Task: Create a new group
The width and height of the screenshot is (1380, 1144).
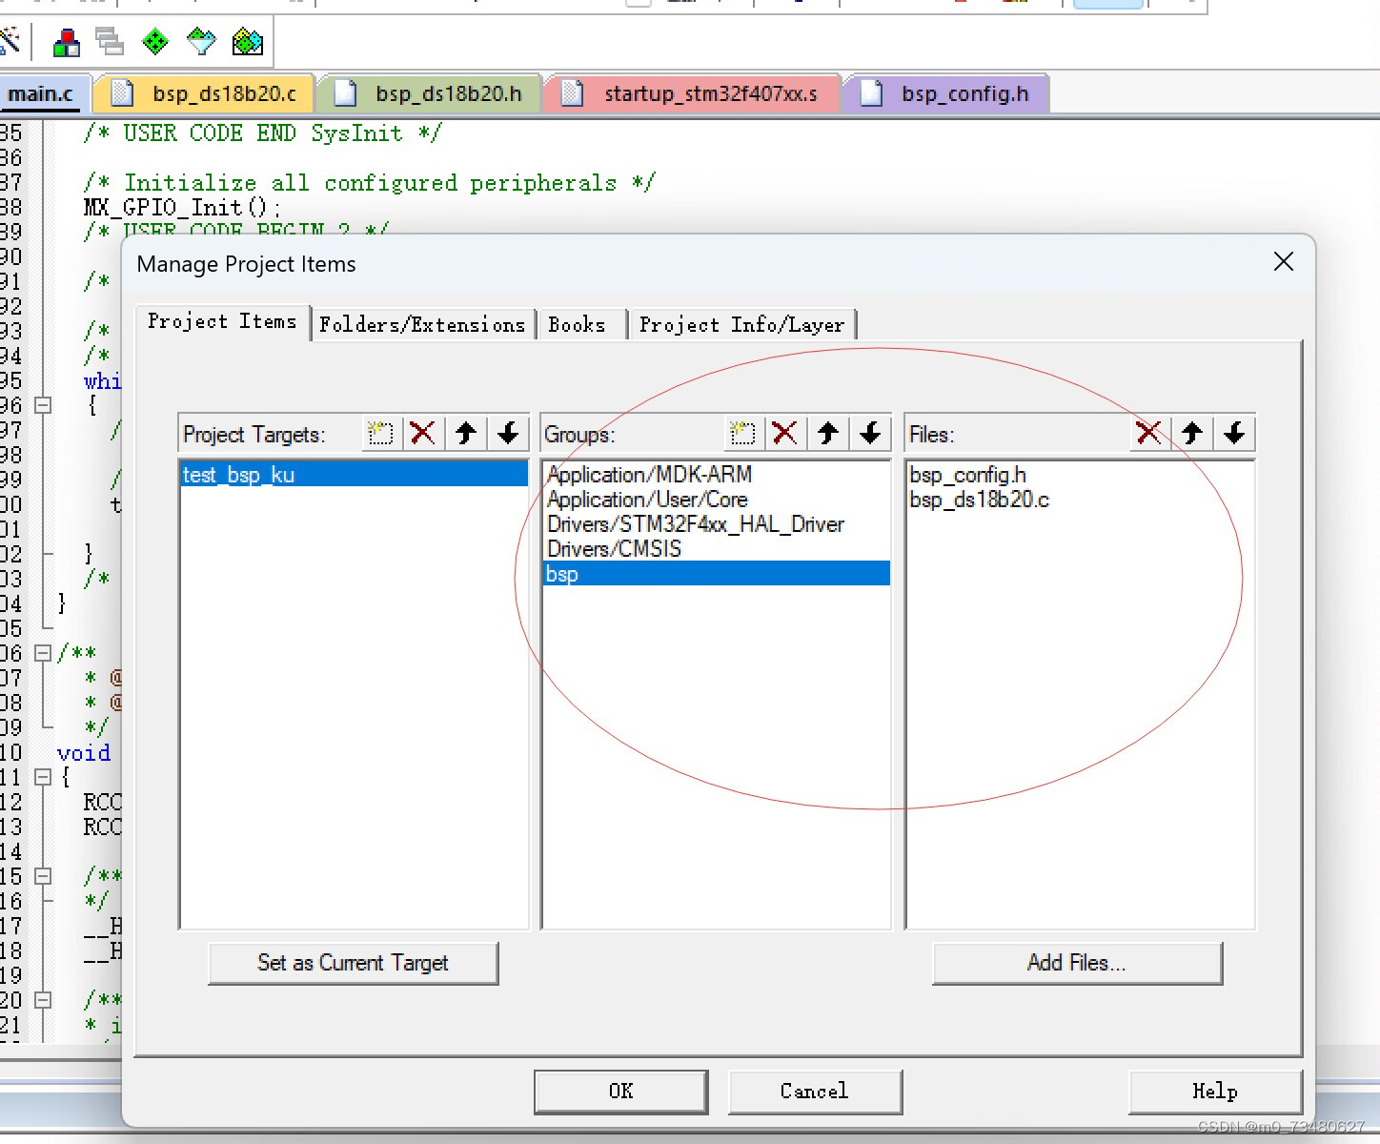Action: coord(742,434)
